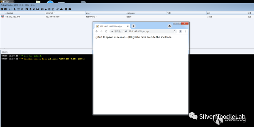Open the 攻击 (Attacks) menu
This screenshot has height=127, width=254.
coord(21,5)
